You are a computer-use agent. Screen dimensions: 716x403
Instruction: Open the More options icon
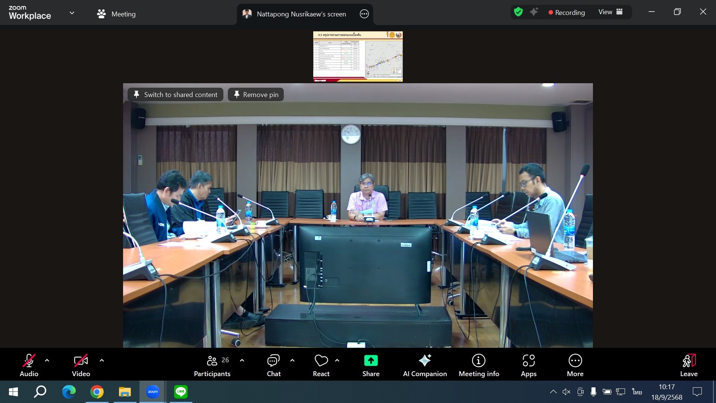575,361
